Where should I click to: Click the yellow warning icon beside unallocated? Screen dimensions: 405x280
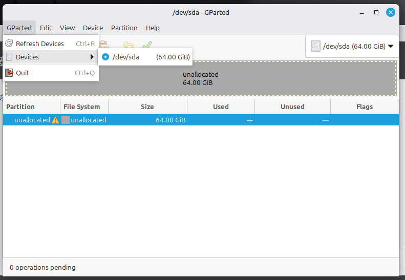point(55,120)
